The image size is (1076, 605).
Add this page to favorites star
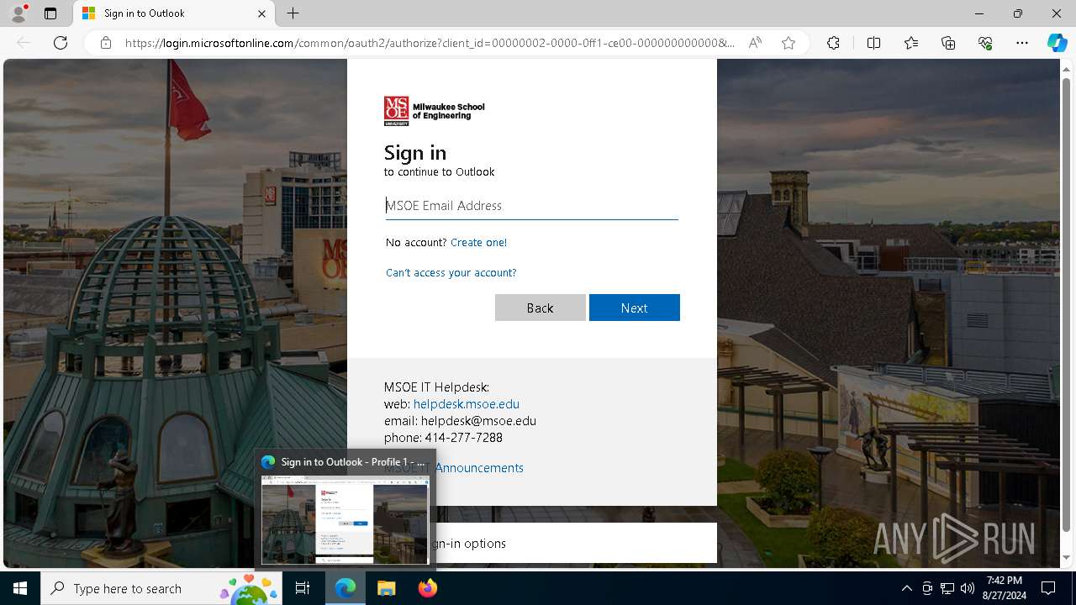click(789, 43)
